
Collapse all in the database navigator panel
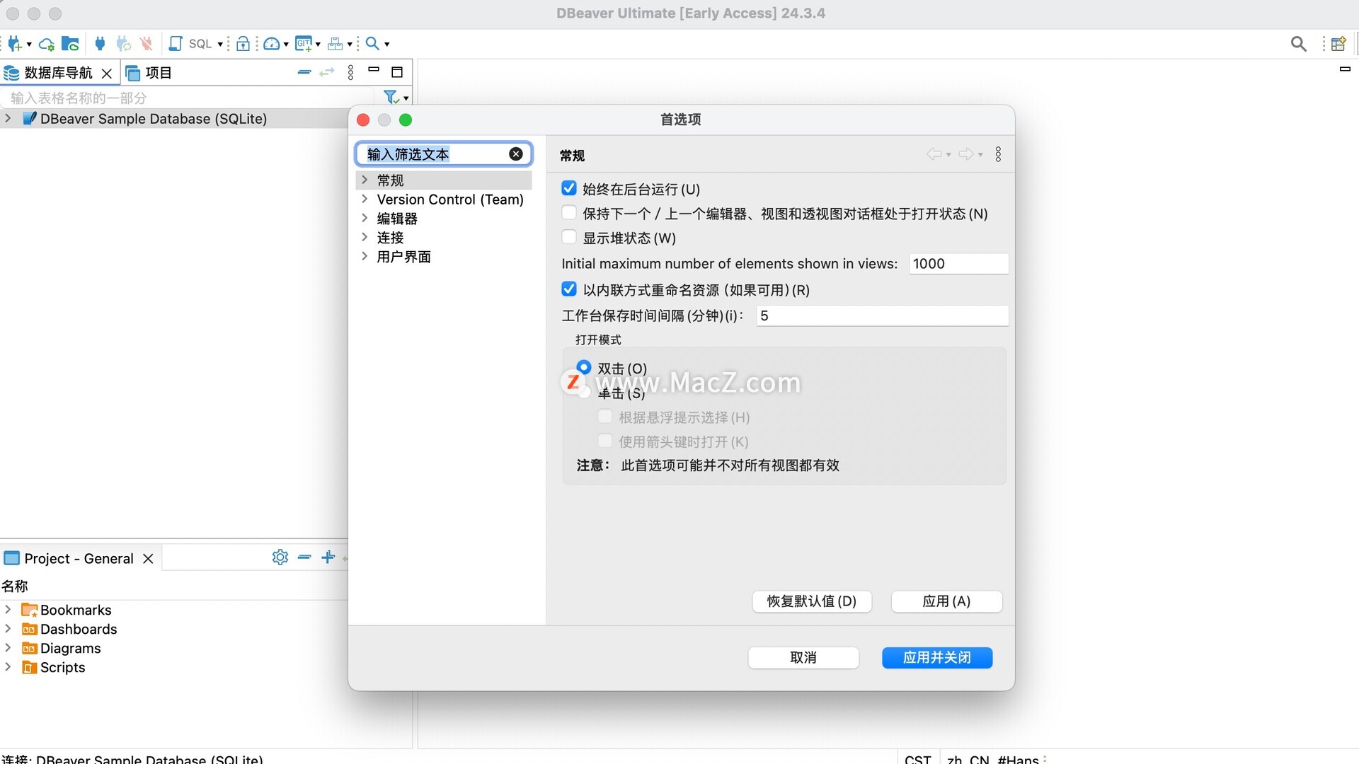[x=304, y=72]
